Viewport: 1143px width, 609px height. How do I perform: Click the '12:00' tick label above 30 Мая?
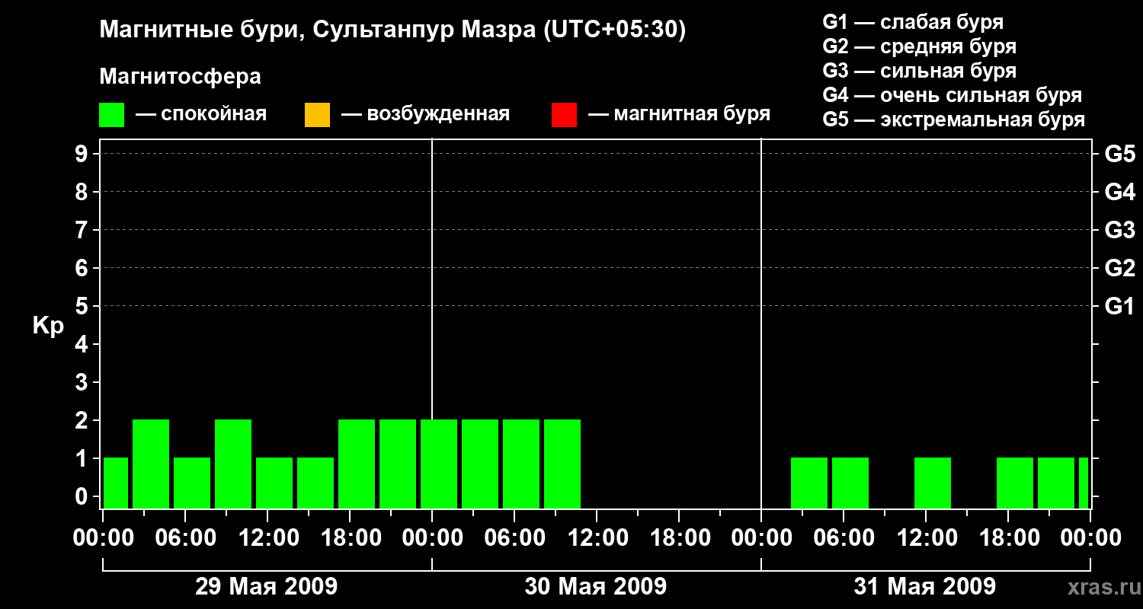pyautogui.click(x=597, y=538)
